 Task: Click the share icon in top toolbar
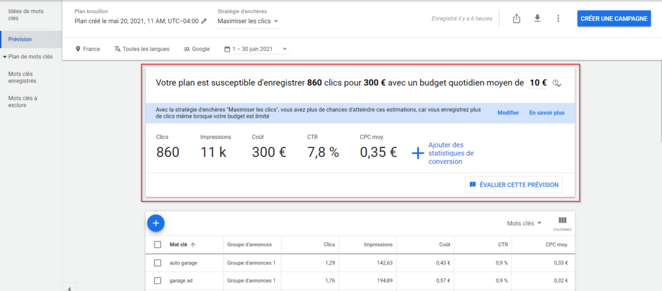click(x=517, y=18)
